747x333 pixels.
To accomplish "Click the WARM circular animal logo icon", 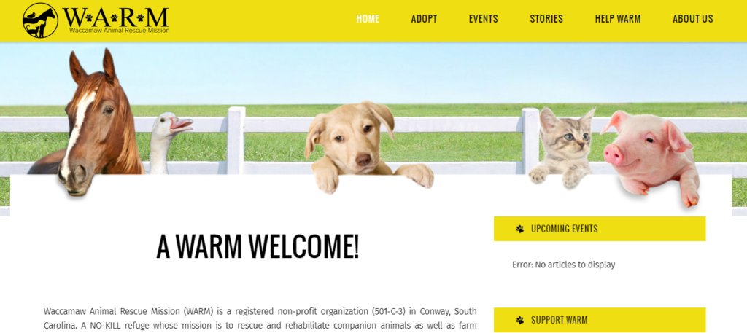I will (40, 20).
